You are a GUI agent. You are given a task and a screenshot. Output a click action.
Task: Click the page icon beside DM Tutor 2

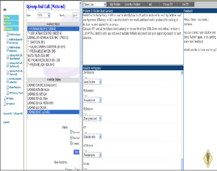(x=5, y=104)
